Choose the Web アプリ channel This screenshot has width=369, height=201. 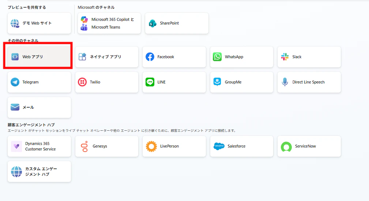(39, 57)
